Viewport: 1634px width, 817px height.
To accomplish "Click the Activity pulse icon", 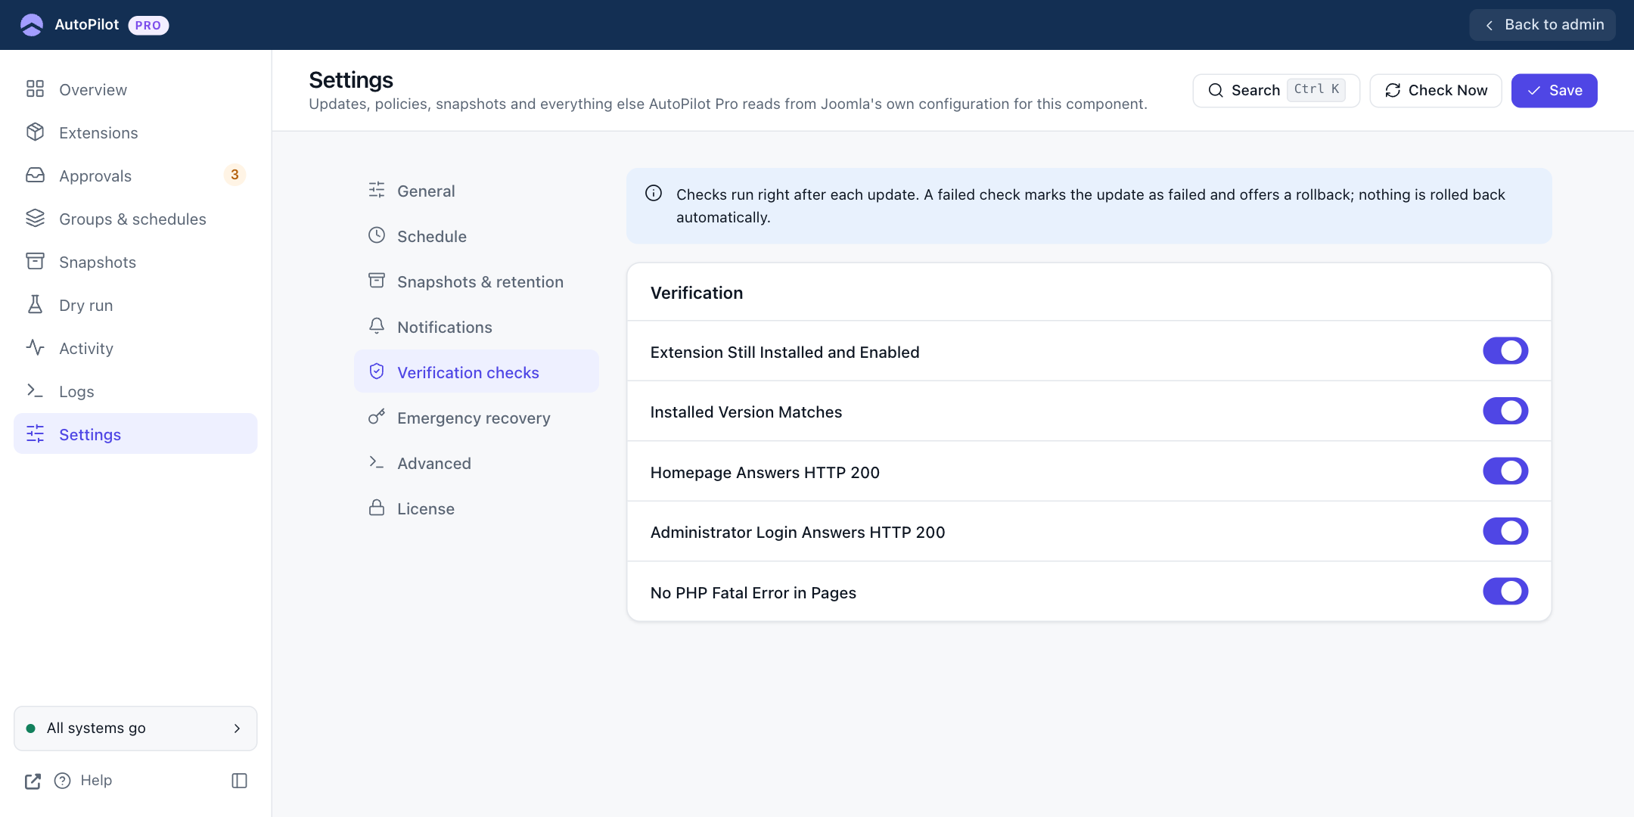I will pyautogui.click(x=35, y=348).
